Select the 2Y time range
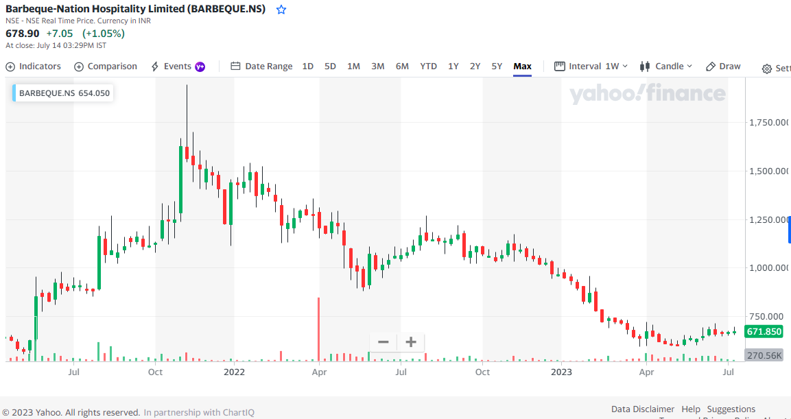The image size is (791, 419). coord(475,66)
